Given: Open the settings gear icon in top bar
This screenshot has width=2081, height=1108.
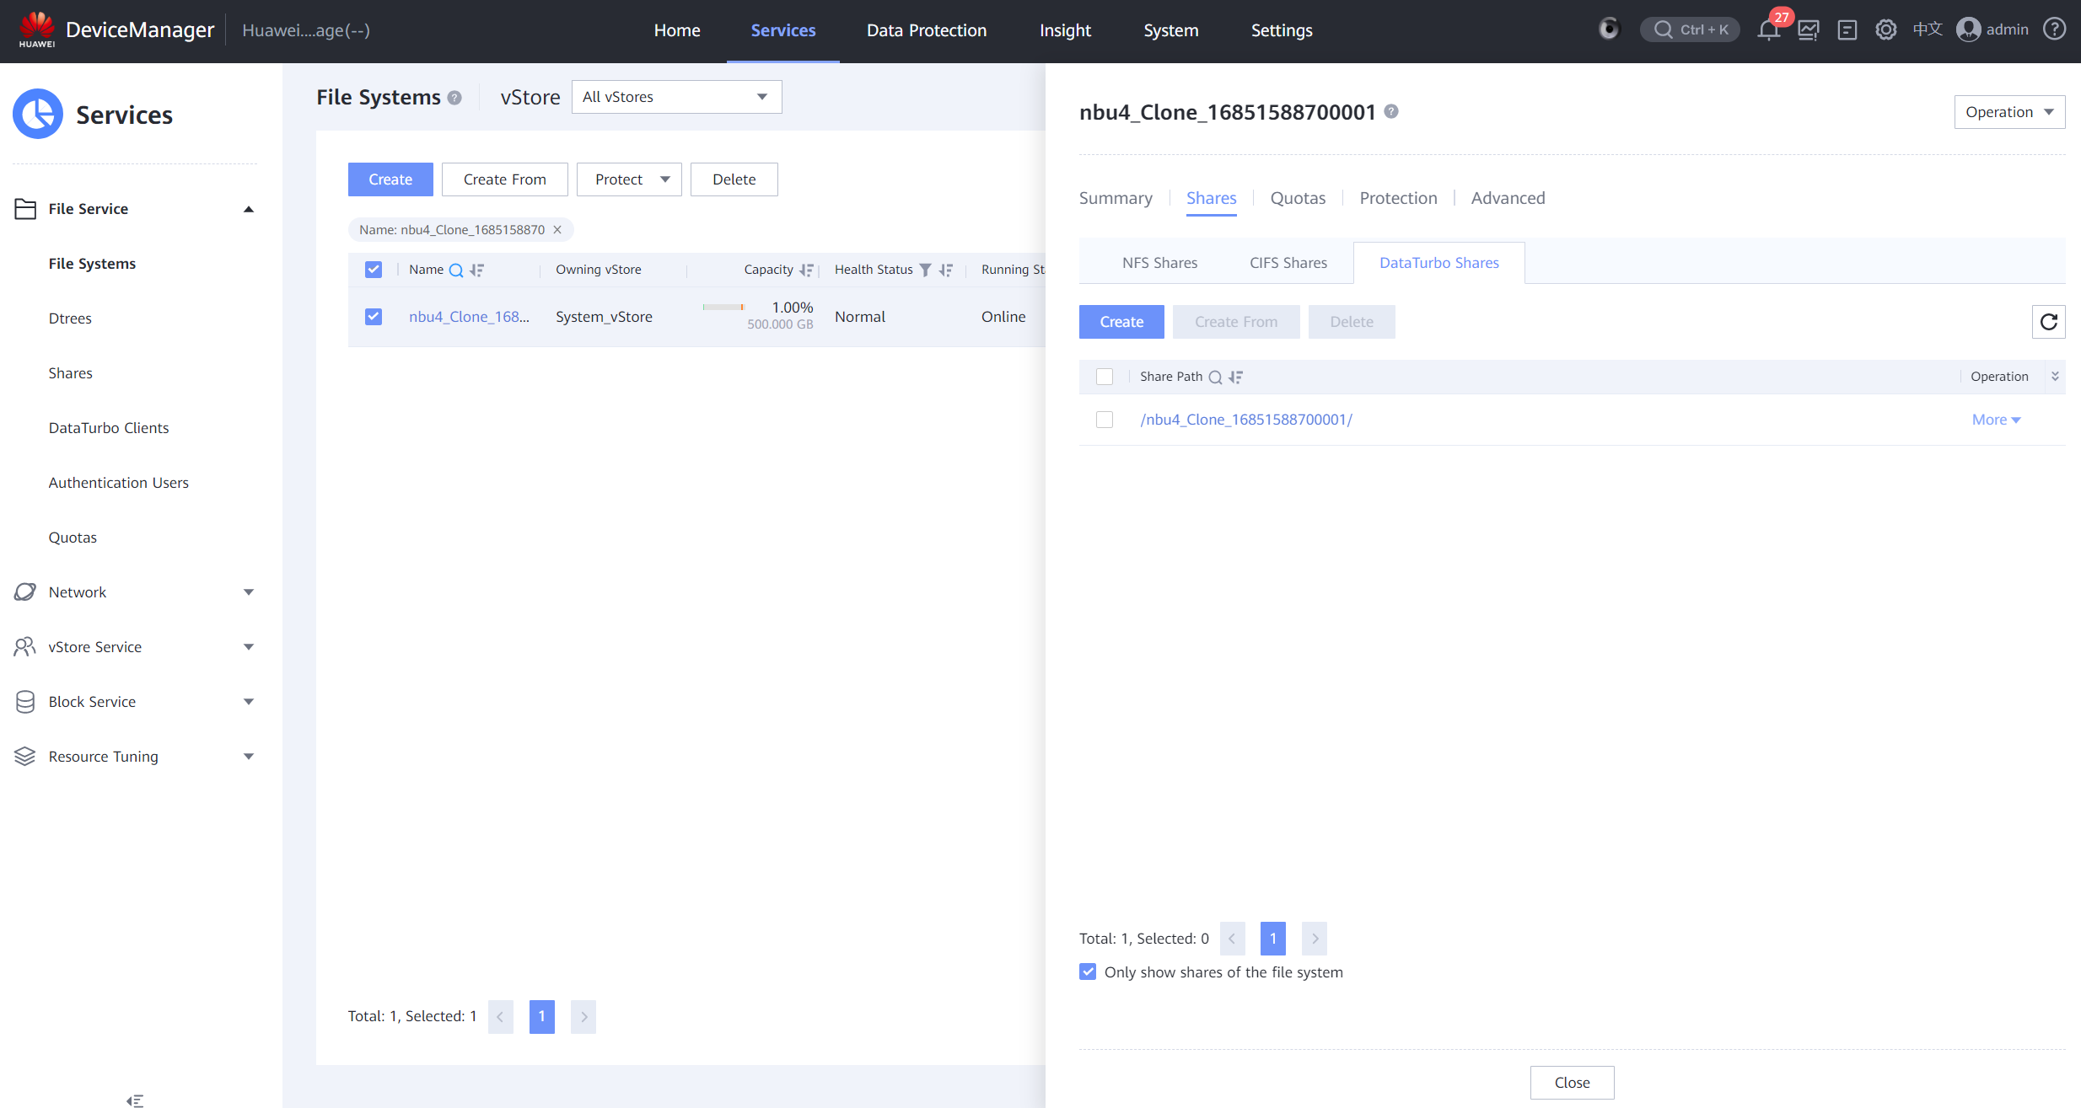Looking at the screenshot, I should pyautogui.click(x=1885, y=30).
